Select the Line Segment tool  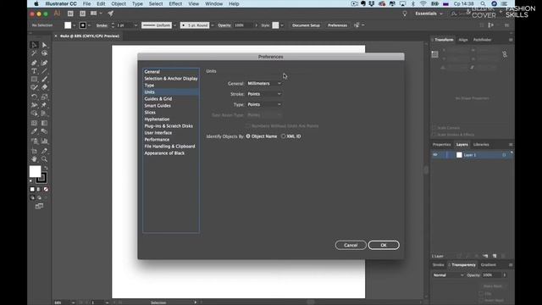pyautogui.click(x=45, y=71)
